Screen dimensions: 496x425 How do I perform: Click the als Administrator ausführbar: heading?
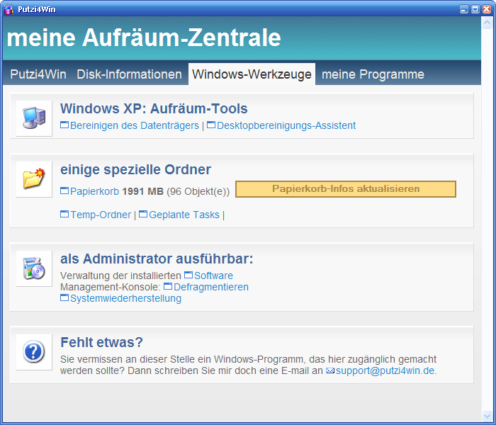coord(157,259)
